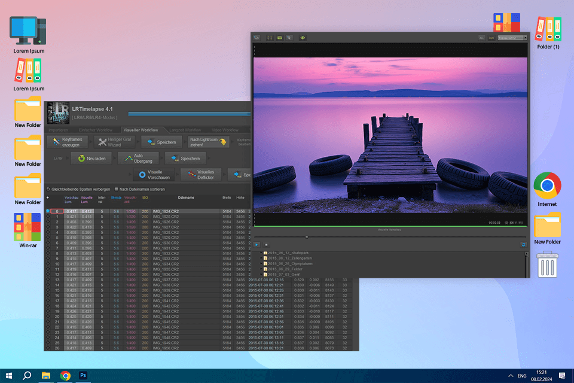Select the Visueller Workflow tab
The image size is (574, 383).
[x=141, y=130]
